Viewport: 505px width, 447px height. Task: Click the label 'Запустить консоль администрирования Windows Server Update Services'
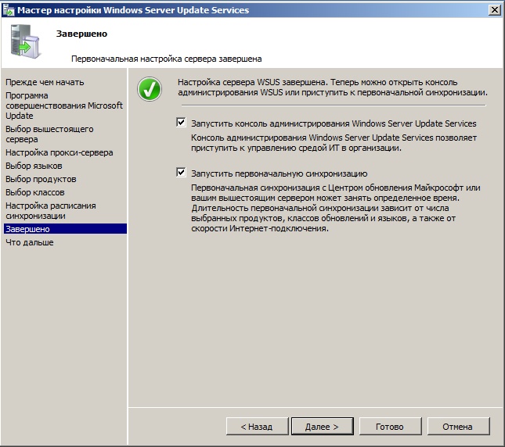tap(334, 123)
